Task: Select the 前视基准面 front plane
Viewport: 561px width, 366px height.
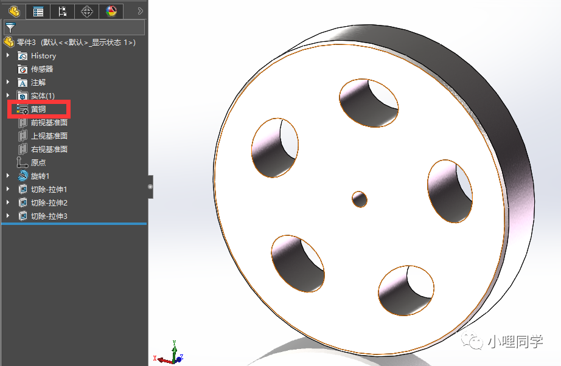Action: [x=50, y=122]
